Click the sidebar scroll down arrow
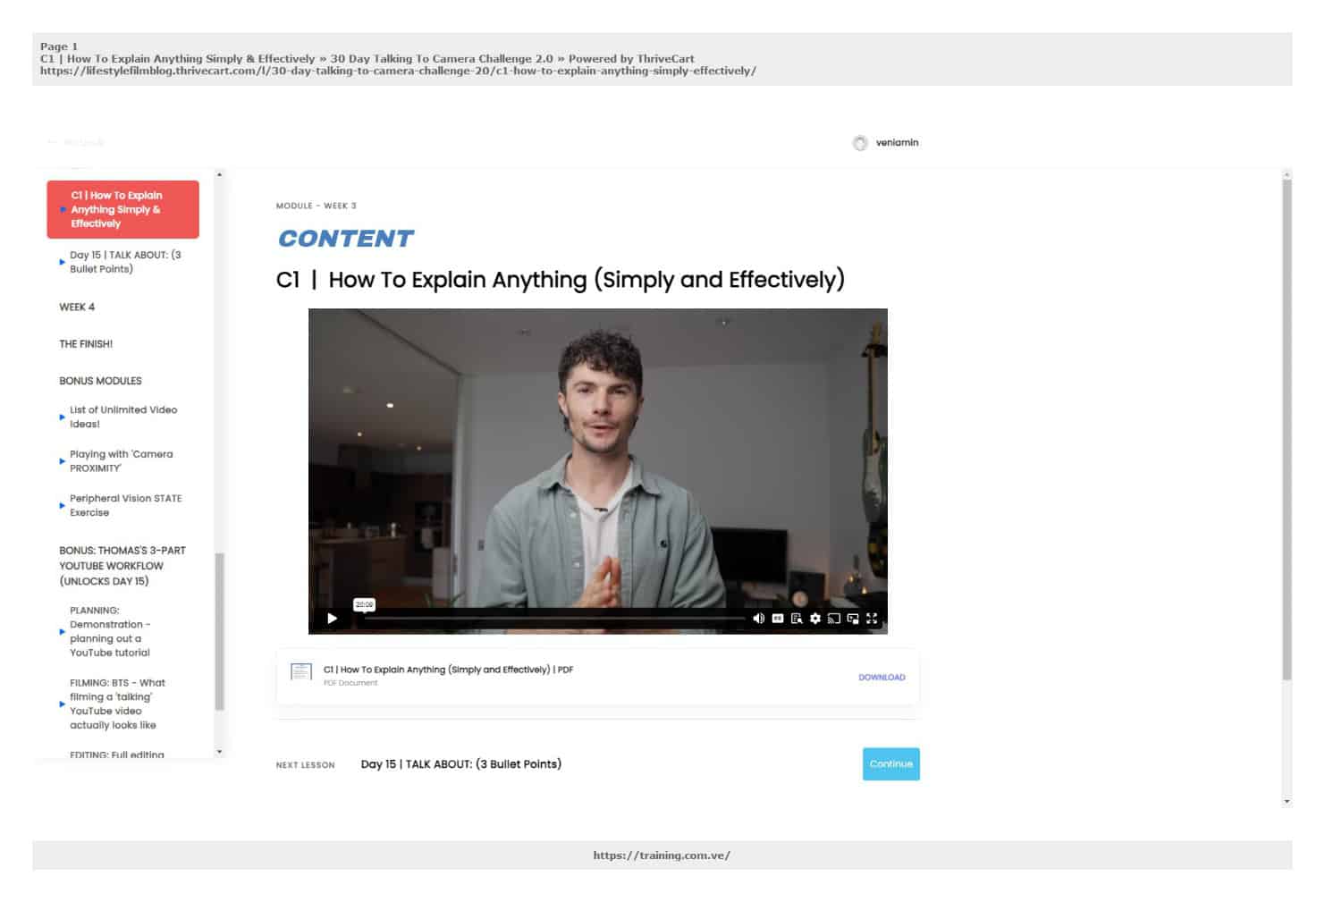 click(x=220, y=752)
